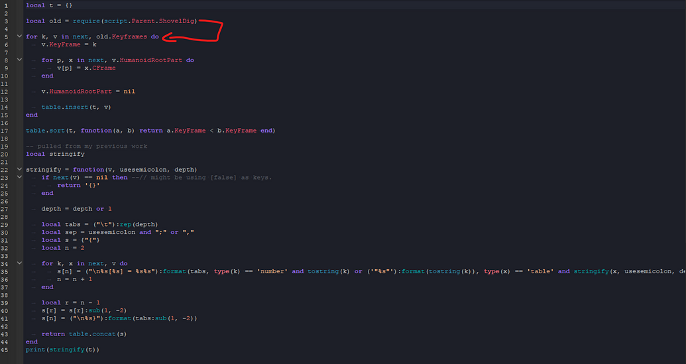This screenshot has width=686, height=364.
Task: Click line number 45 in the gutter
Action: [5, 351]
